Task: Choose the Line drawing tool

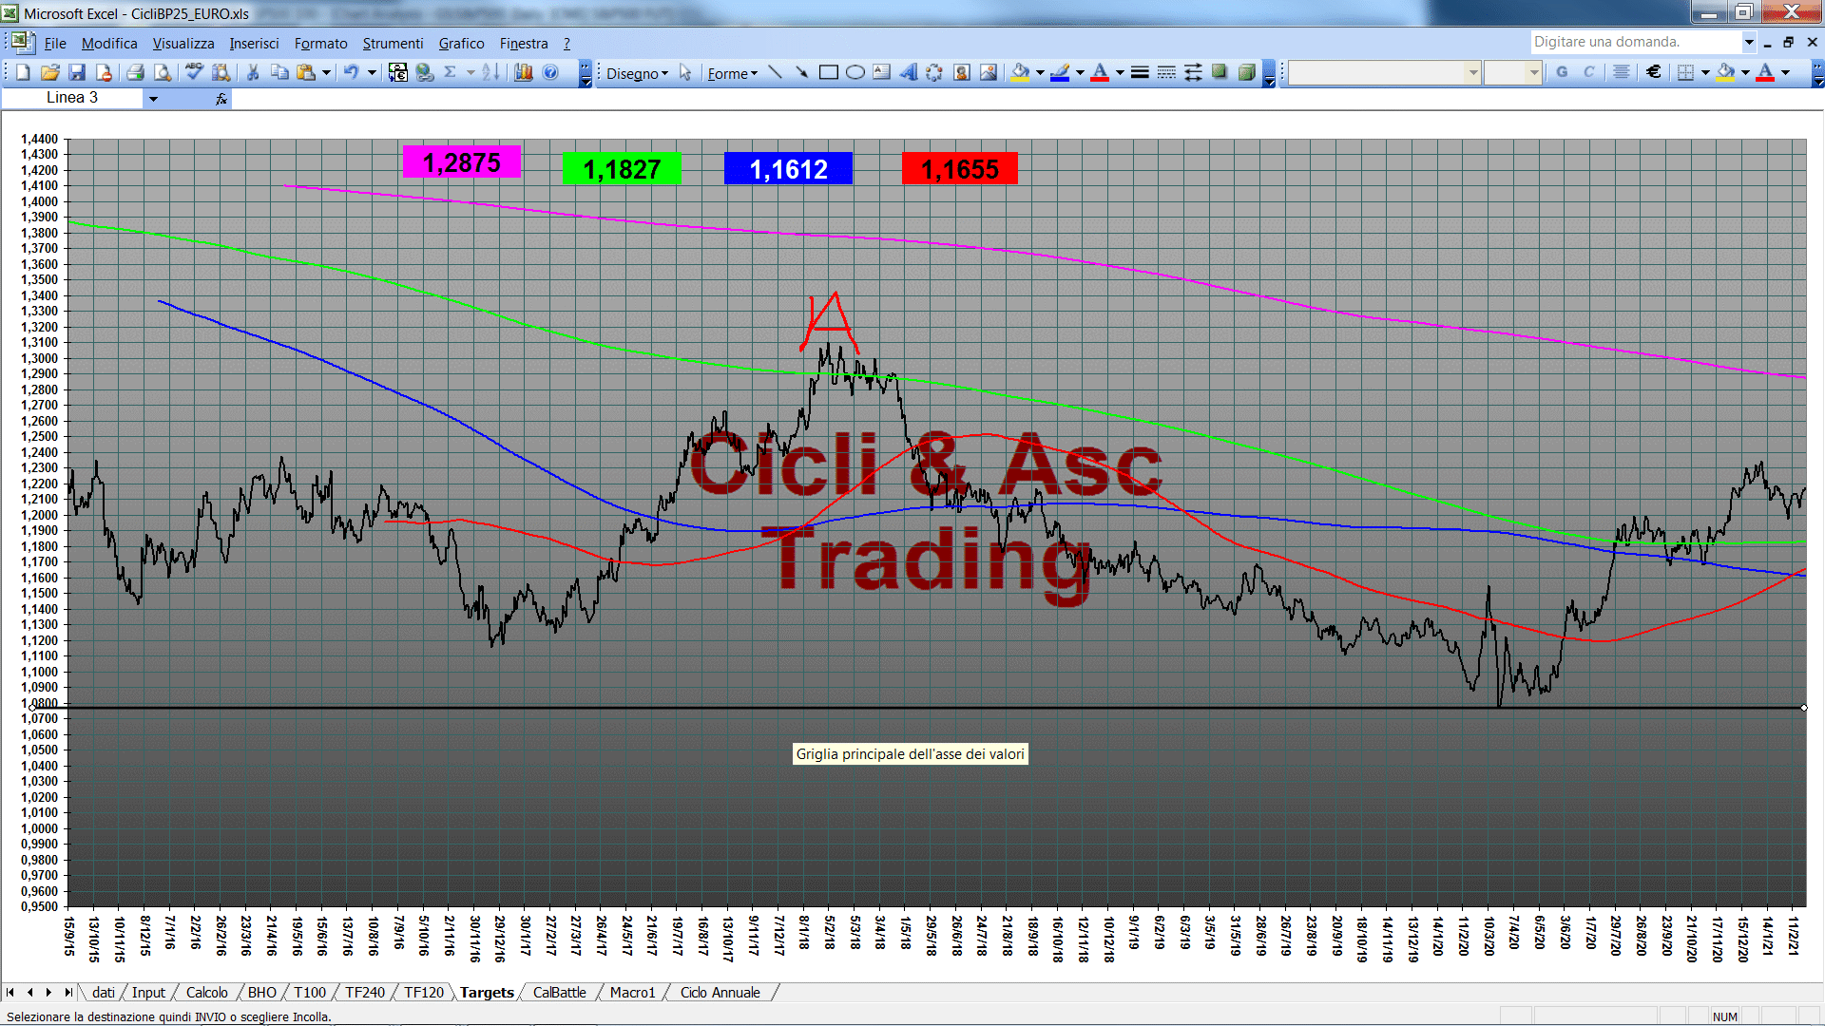Action: click(x=775, y=72)
